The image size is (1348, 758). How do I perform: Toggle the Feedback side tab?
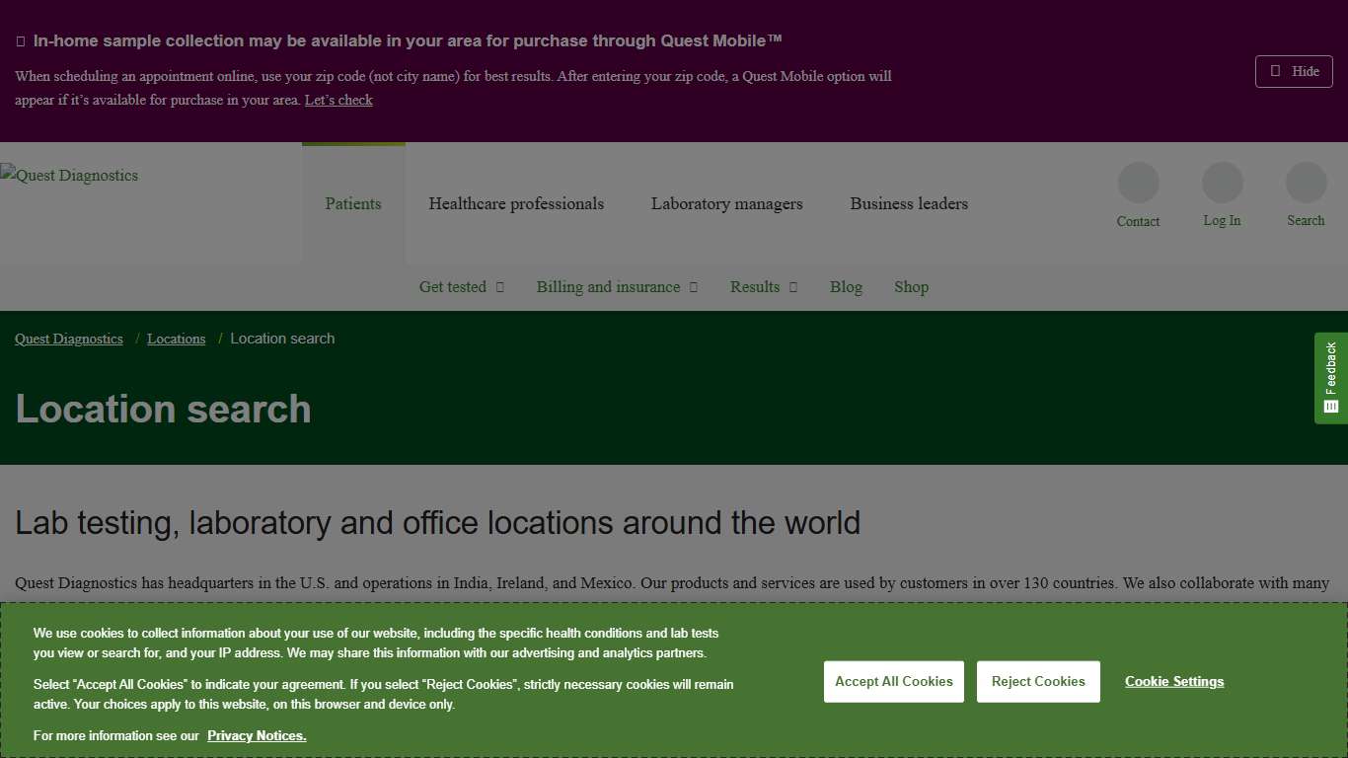[1331, 378]
